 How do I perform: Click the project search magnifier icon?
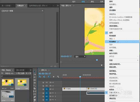[2, 76]
